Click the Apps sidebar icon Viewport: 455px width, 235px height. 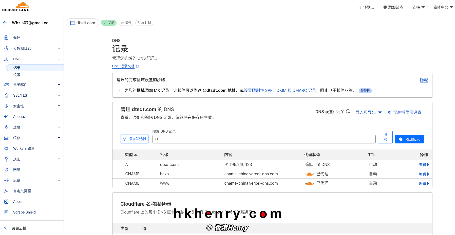(x=6, y=201)
